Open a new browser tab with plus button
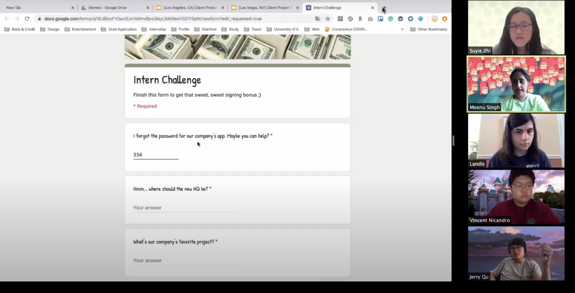 click(x=384, y=8)
